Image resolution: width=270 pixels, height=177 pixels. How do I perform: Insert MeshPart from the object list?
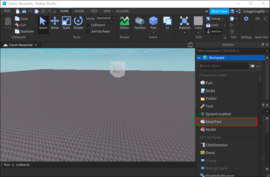[x=227, y=122]
